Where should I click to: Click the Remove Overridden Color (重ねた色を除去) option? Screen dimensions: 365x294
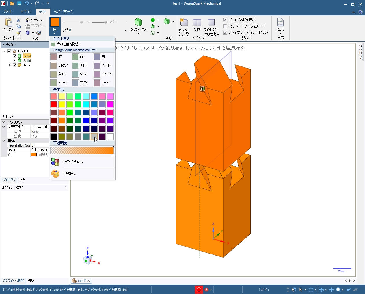point(68,44)
